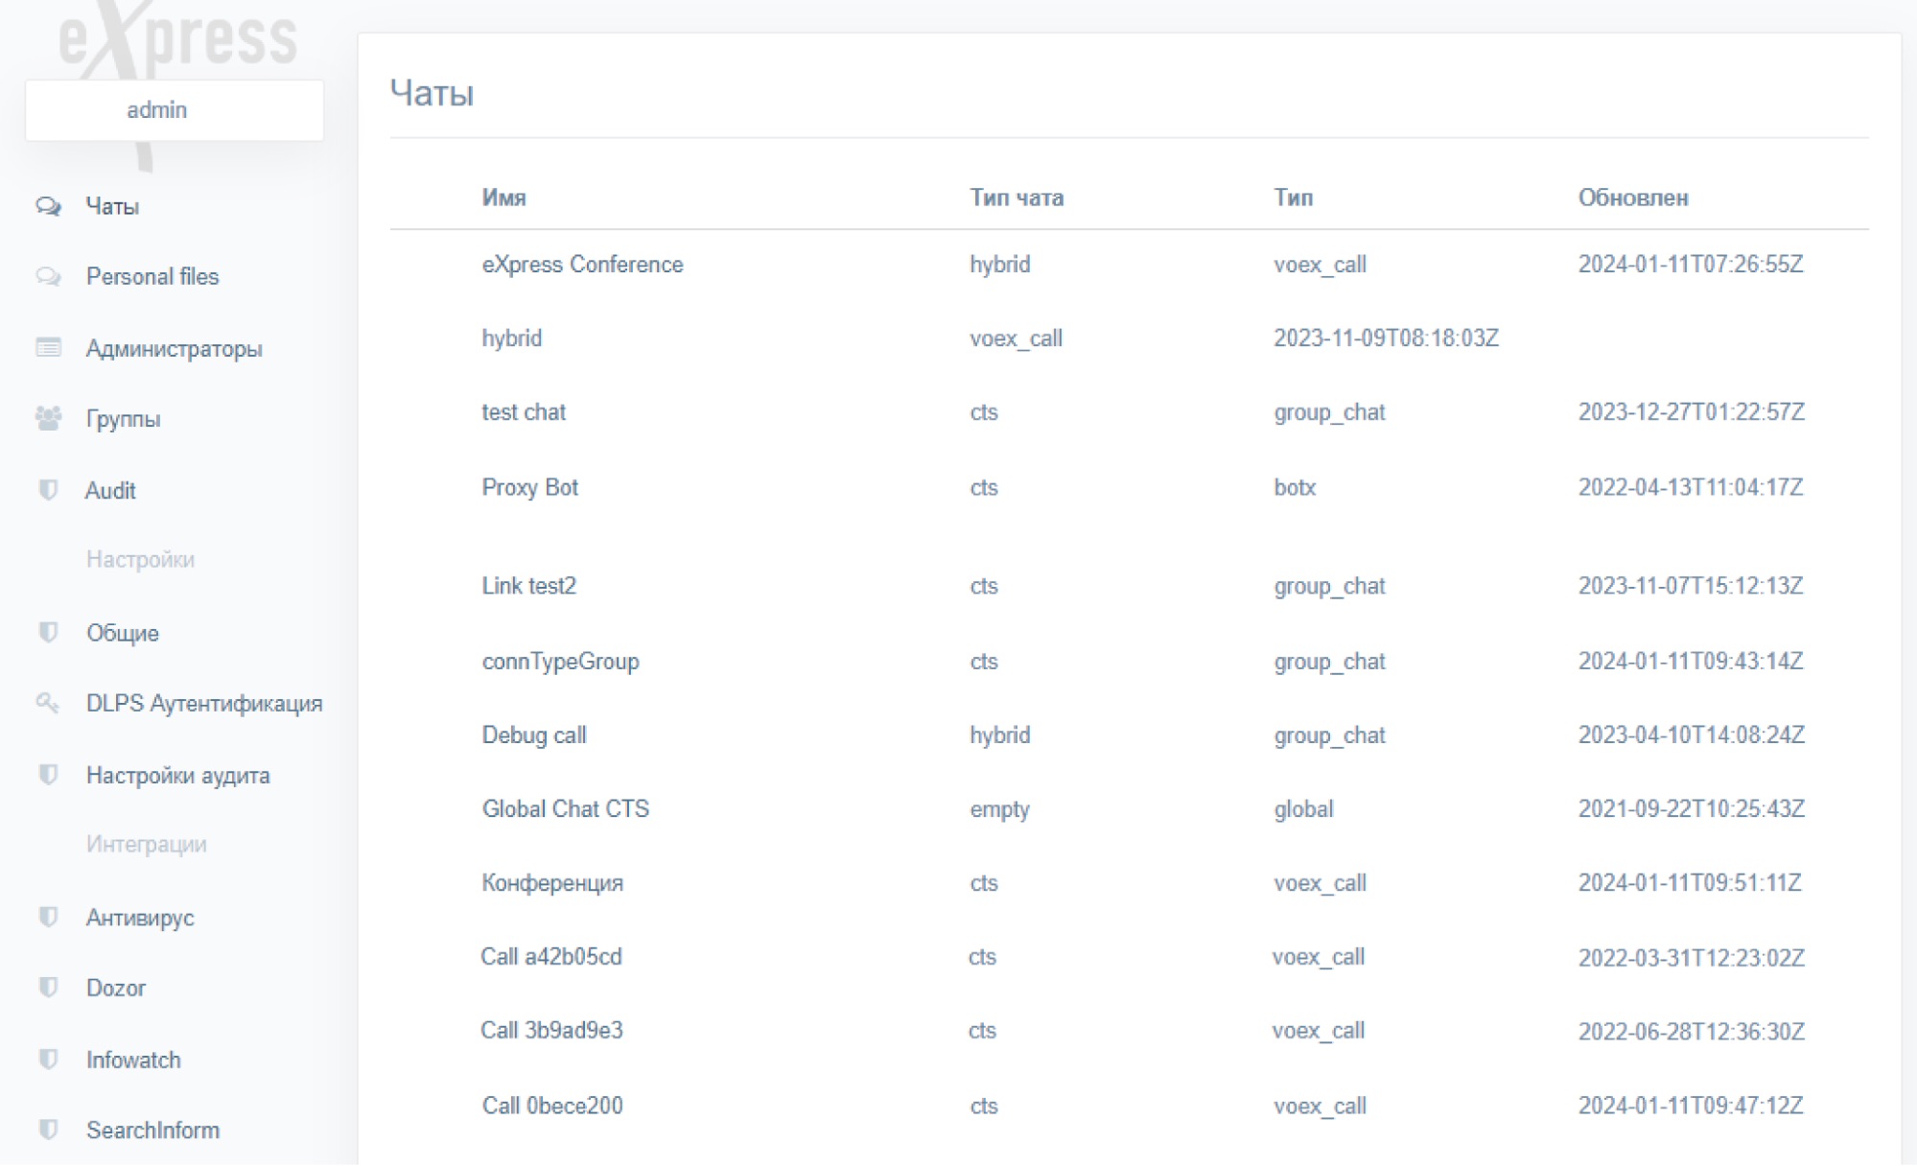Open the Общие settings section

point(123,633)
